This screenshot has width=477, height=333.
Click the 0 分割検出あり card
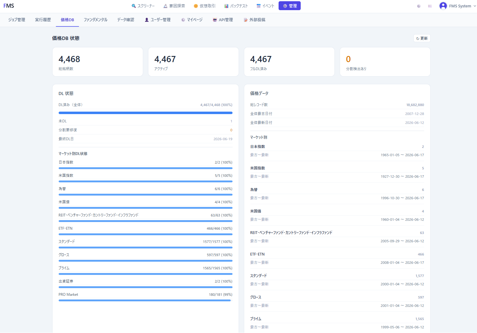coord(385,62)
